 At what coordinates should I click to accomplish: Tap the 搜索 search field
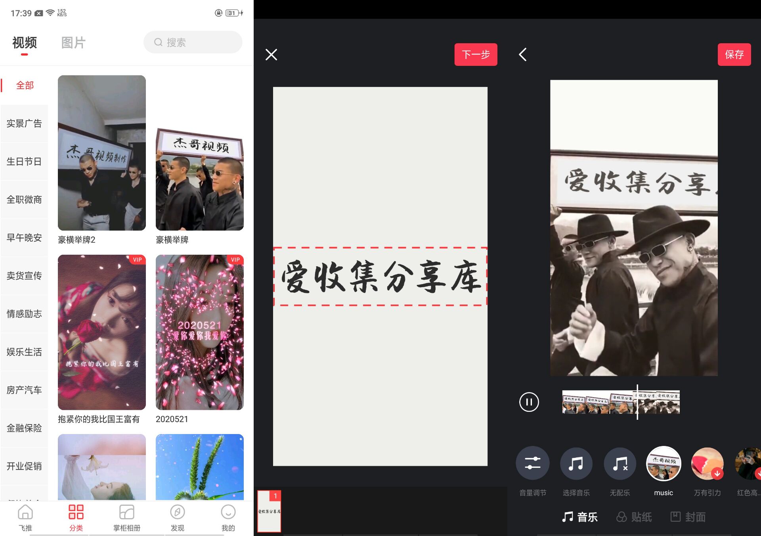pos(193,42)
